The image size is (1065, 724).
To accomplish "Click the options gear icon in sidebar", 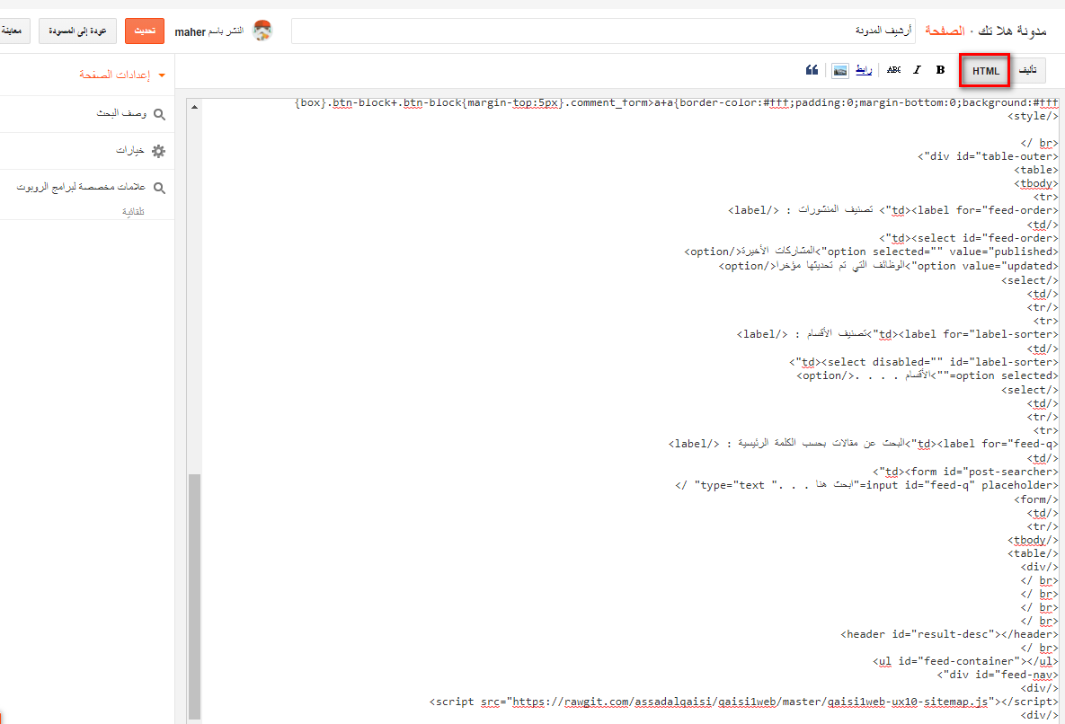I will click(x=159, y=151).
